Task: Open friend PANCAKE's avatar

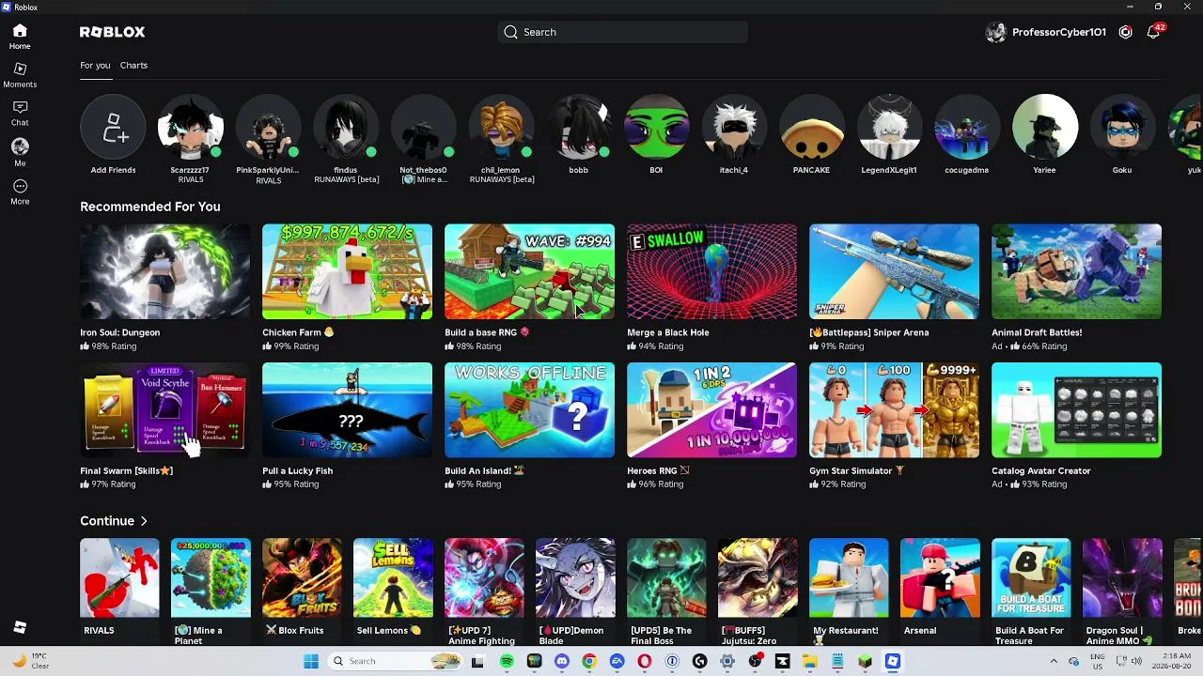Action: coord(811,128)
